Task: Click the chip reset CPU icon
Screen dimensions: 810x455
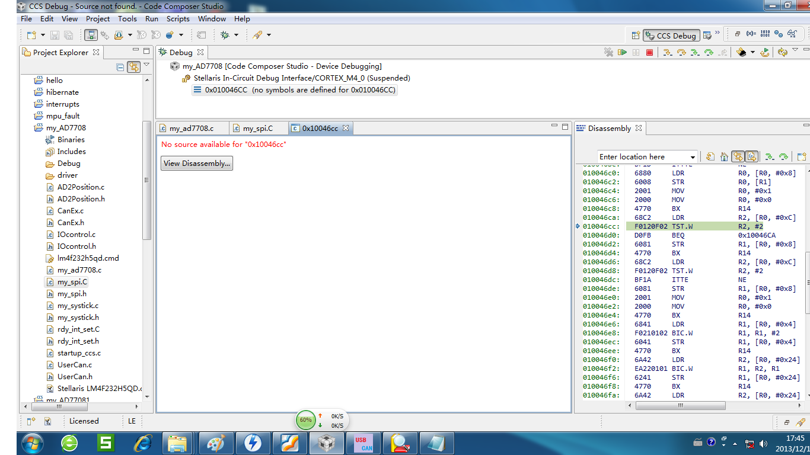Action: pos(741,52)
